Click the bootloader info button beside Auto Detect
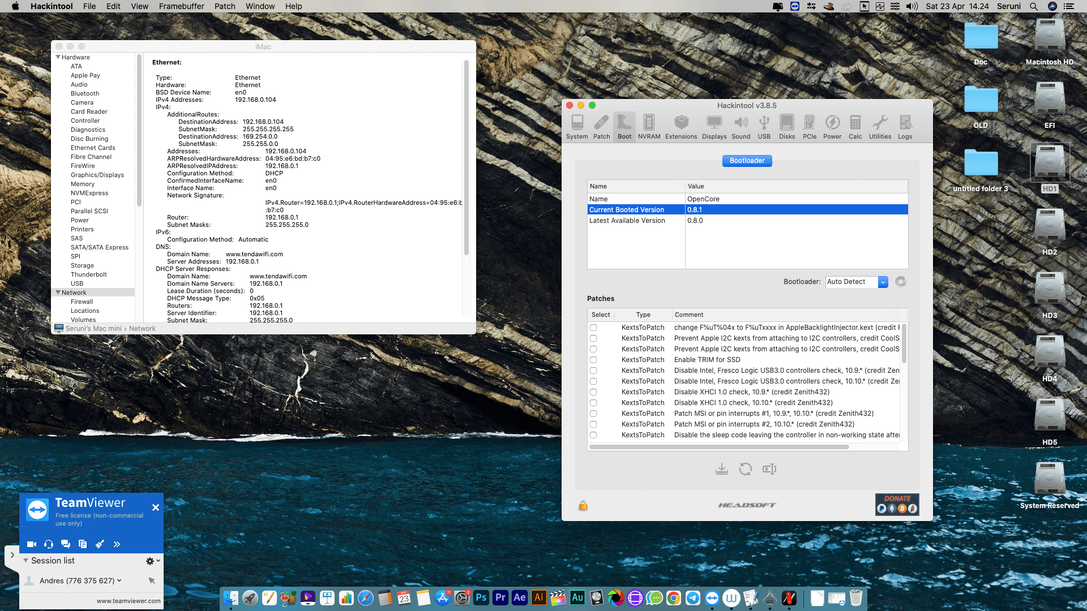The image size is (1087, 611). tap(901, 282)
